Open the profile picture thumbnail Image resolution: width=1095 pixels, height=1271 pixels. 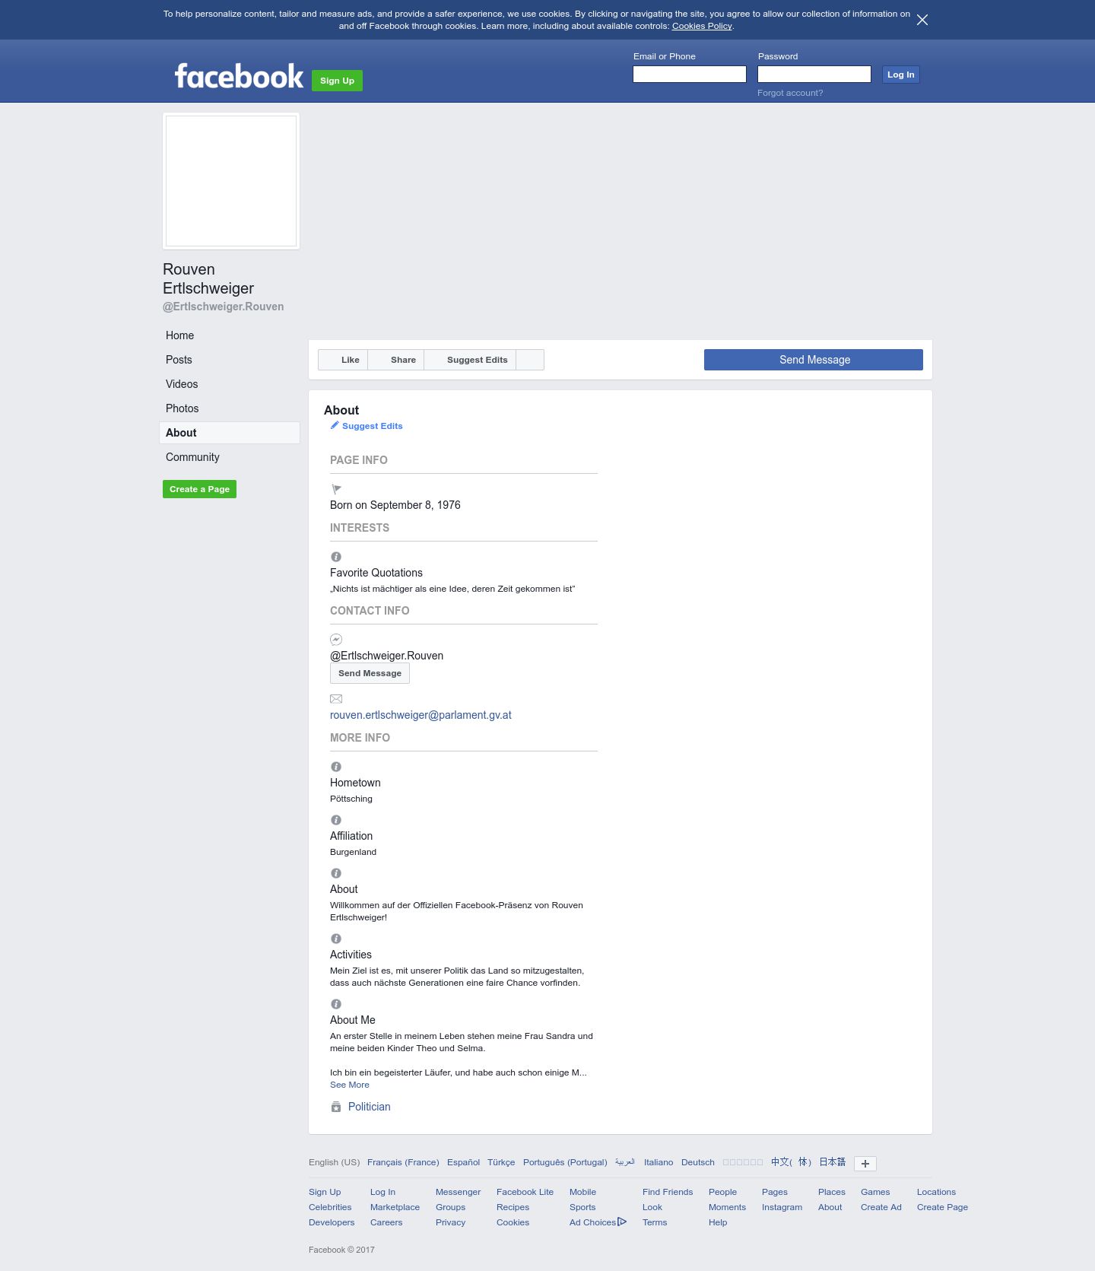click(x=231, y=181)
